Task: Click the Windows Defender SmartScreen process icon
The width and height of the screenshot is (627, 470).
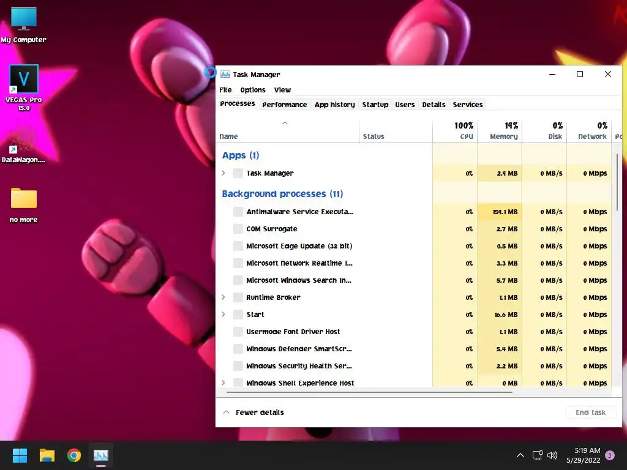Action: (x=238, y=348)
